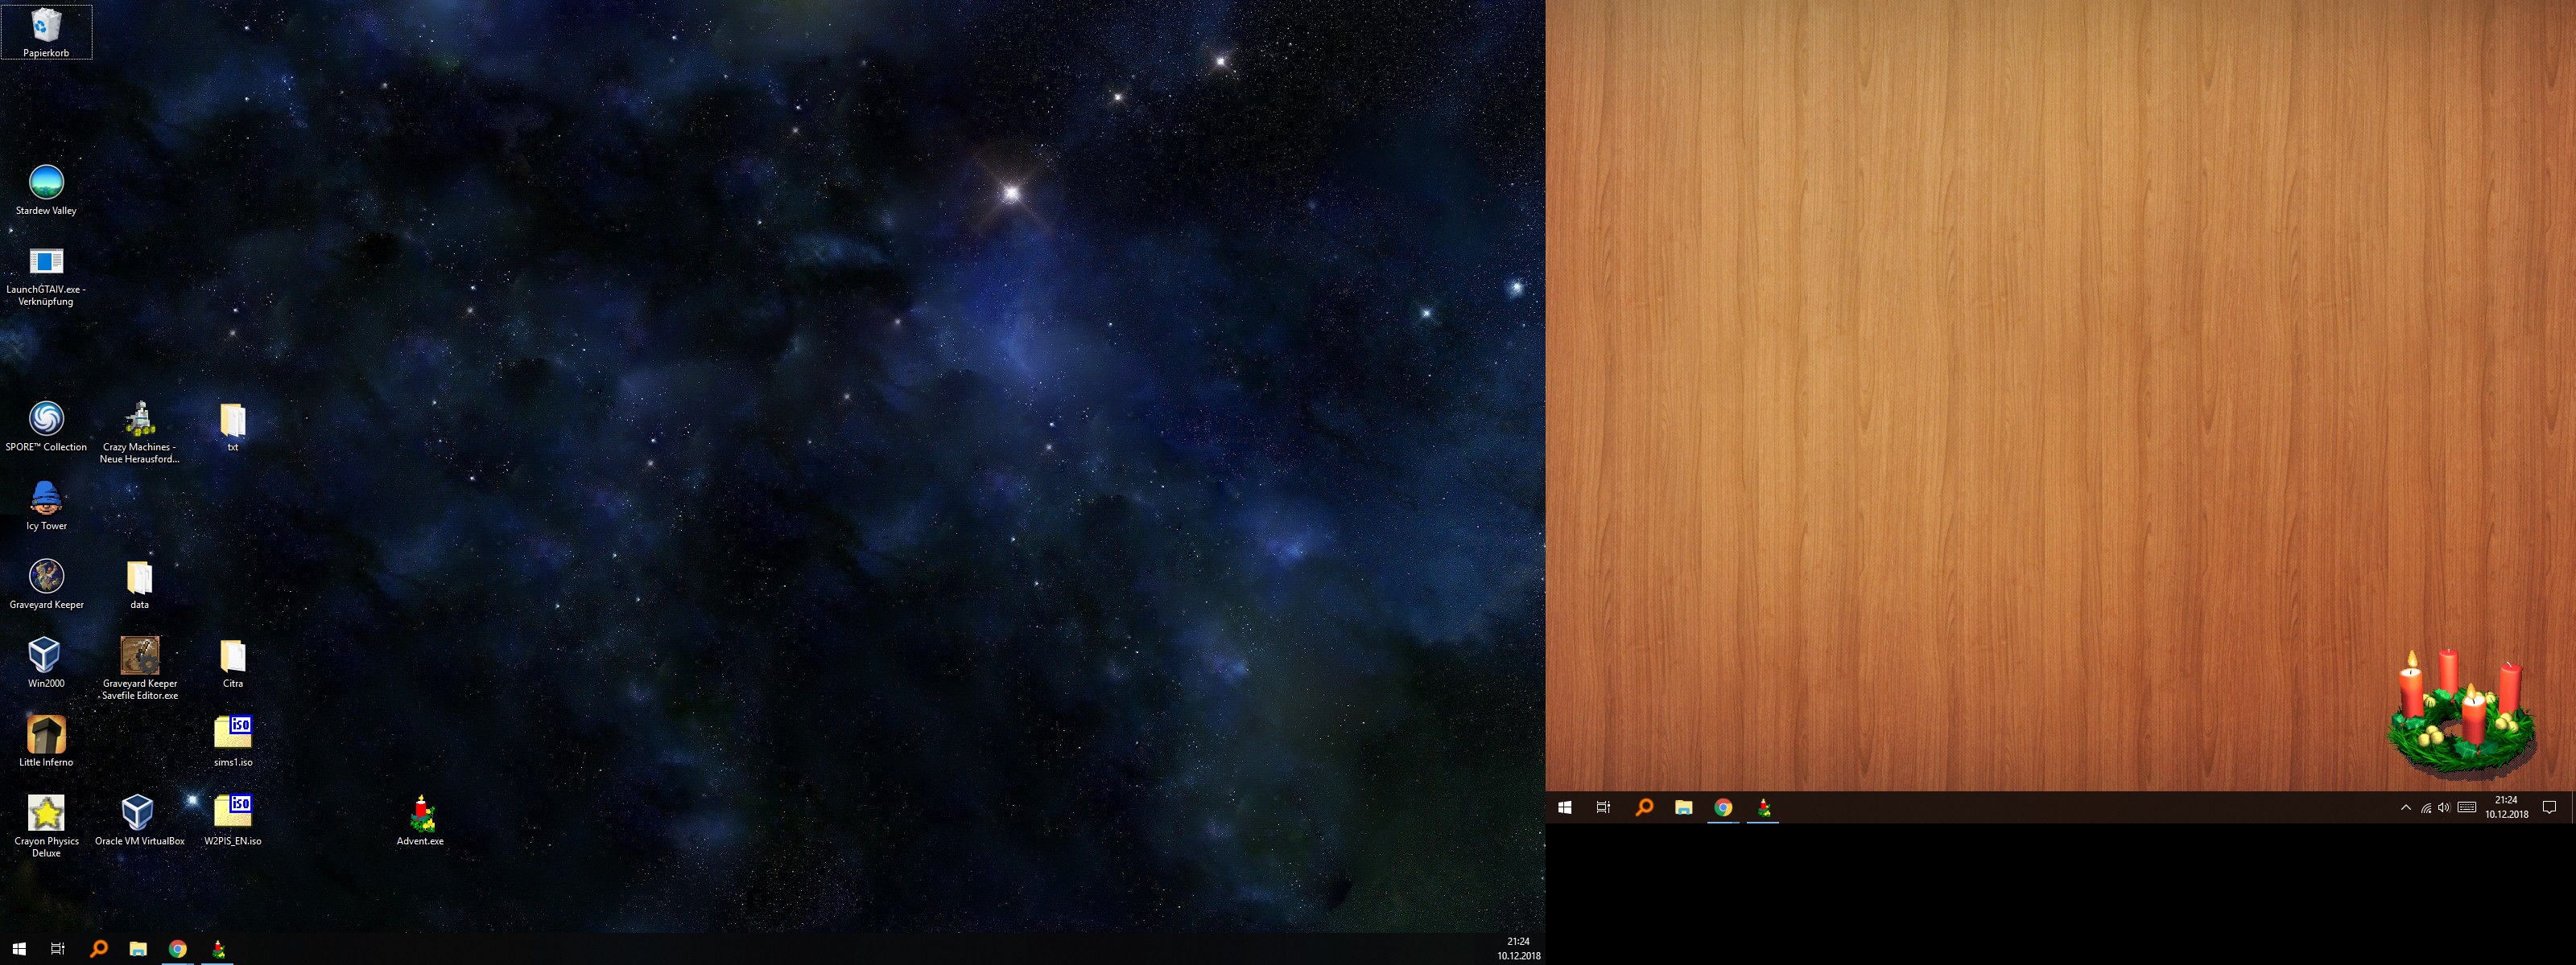Viewport: 2576px width, 965px height.
Task: Select the Citra folder
Action: coord(233,656)
